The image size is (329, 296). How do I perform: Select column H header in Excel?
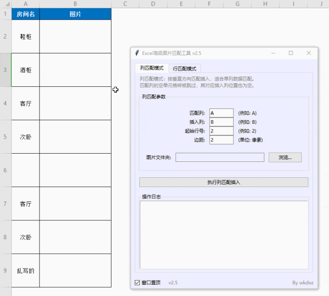[x=265, y=4]
